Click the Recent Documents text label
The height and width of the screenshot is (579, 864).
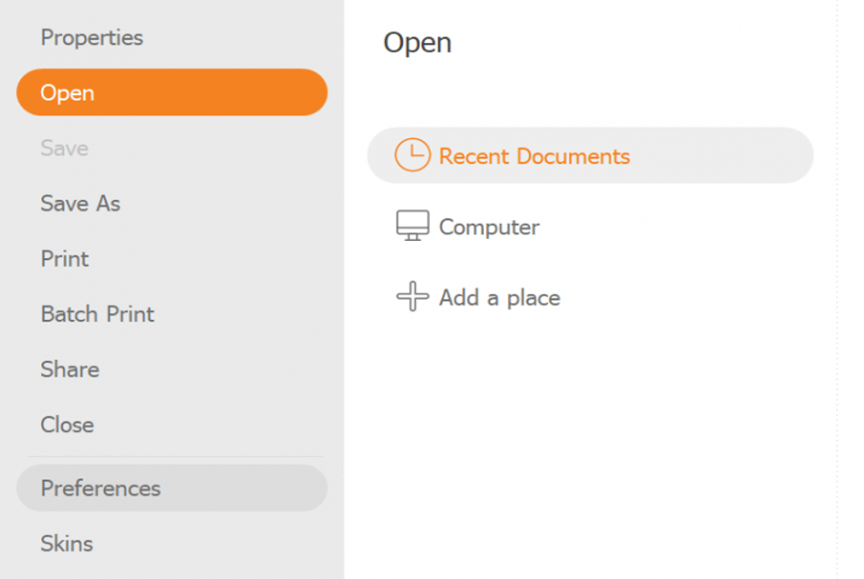pos(534,156)
